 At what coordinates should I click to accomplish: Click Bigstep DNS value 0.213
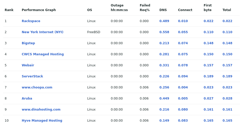pos(164,43)
